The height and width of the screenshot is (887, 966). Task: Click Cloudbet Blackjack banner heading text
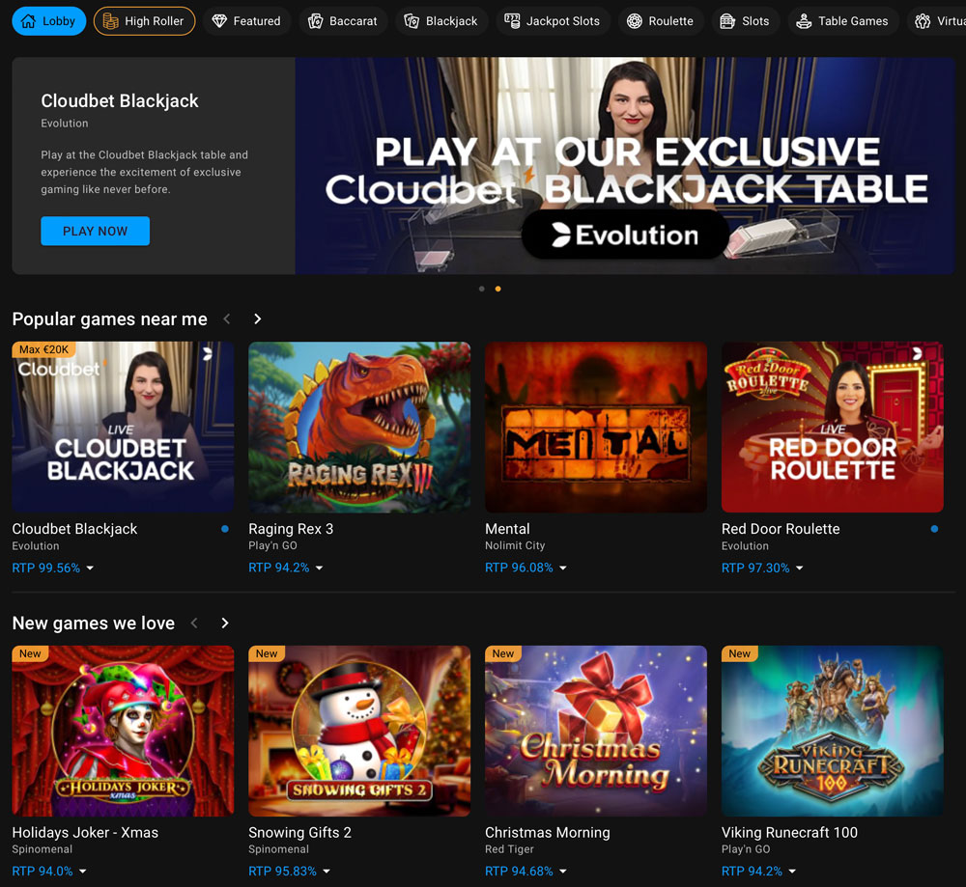120,101
